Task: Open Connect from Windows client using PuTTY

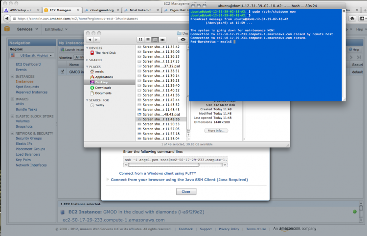Action: pos(158,173)
